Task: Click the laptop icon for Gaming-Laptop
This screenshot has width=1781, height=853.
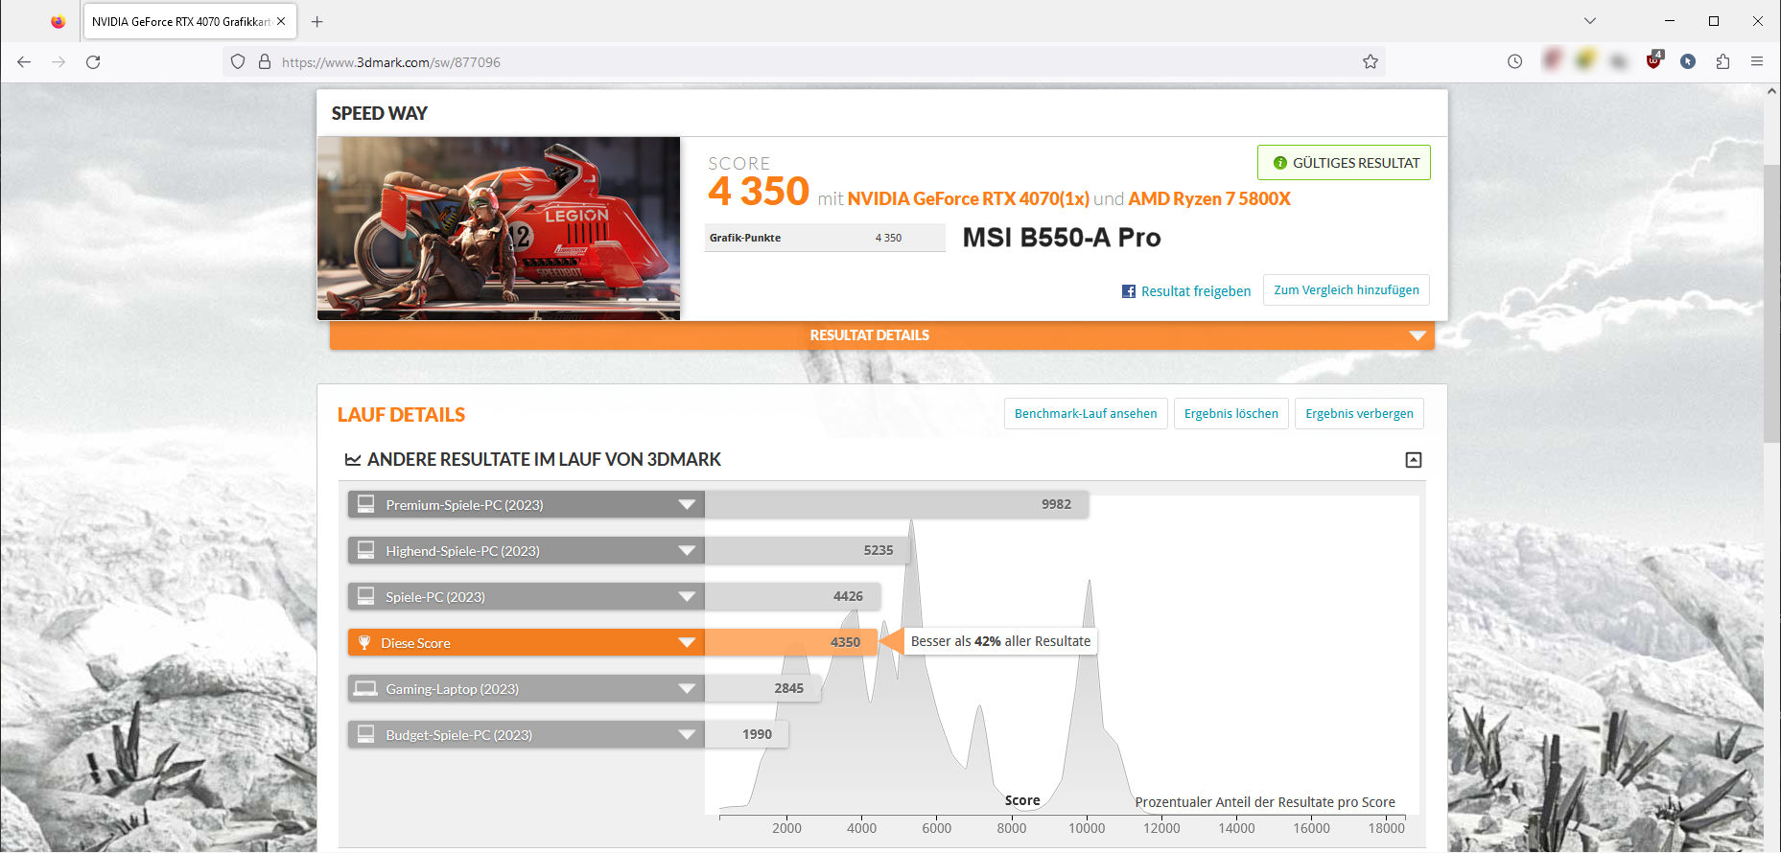Action: click(x=365, y=688)
